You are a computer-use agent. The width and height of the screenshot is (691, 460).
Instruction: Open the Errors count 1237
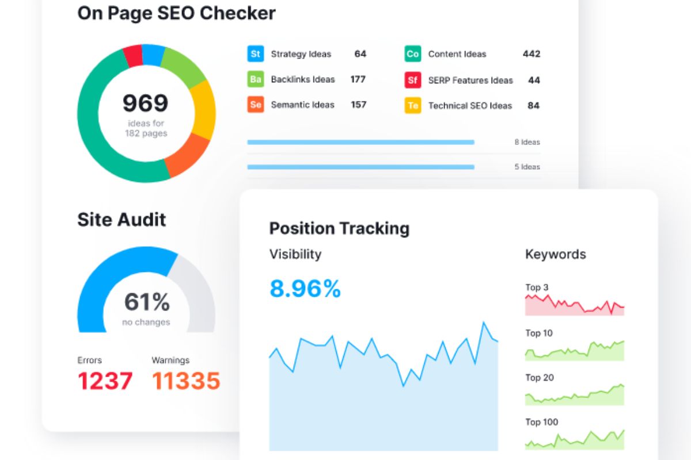pos(105,381)
